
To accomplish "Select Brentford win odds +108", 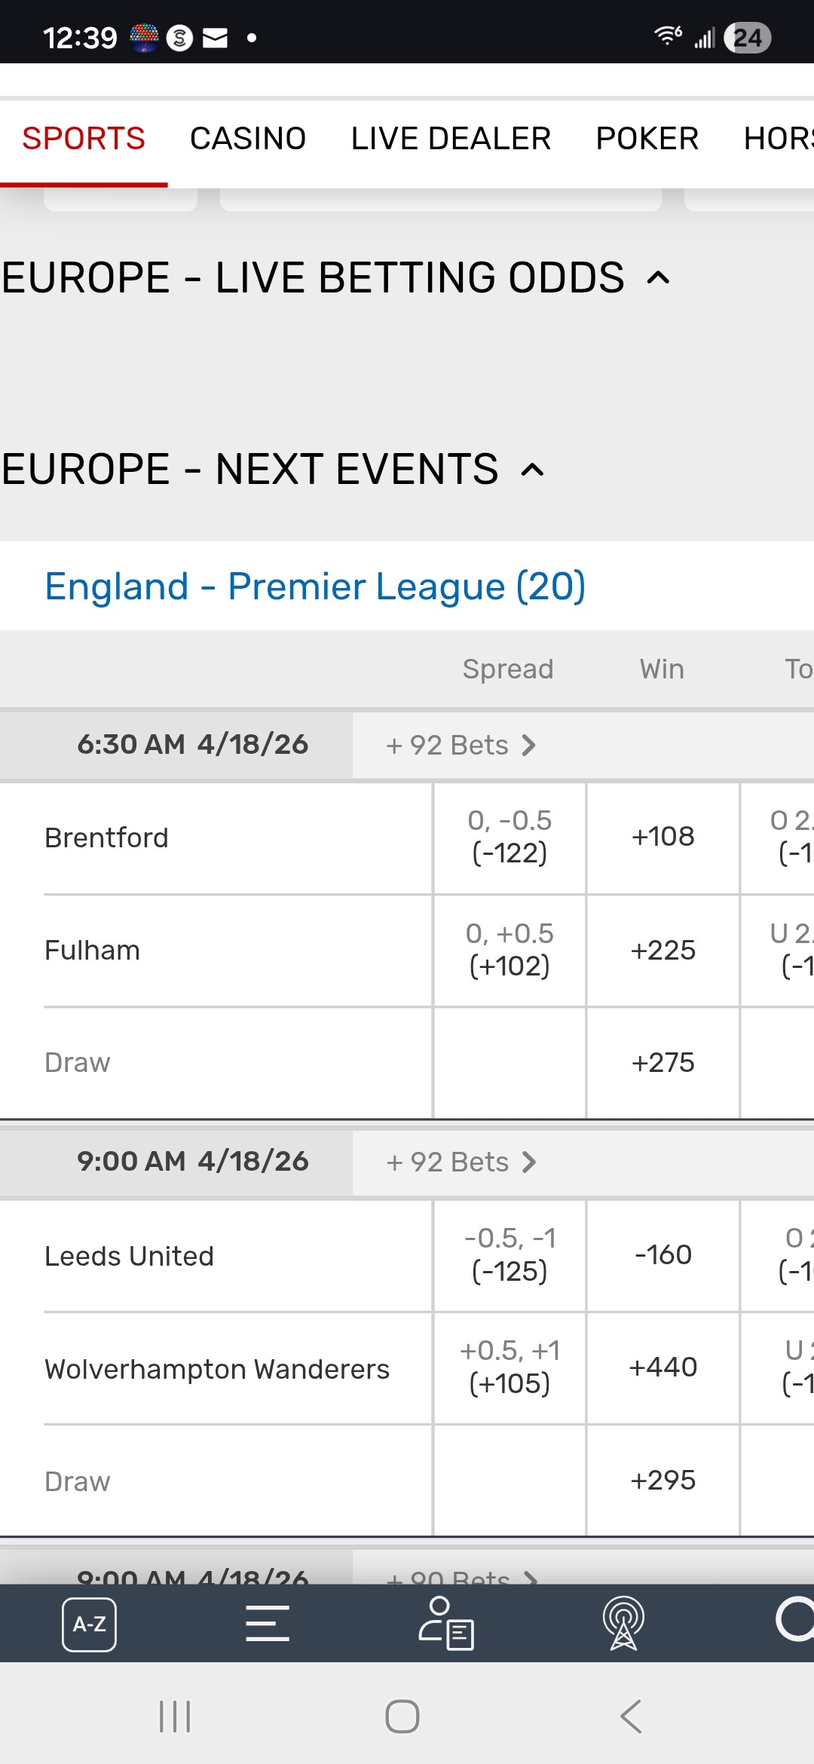I will click(663, 837).
